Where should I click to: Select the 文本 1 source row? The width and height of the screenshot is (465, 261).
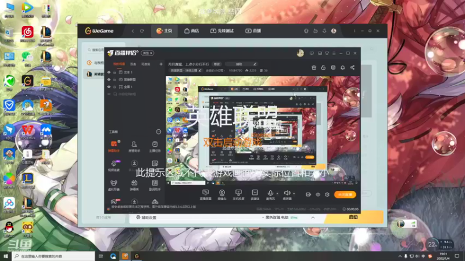(135, 72)
